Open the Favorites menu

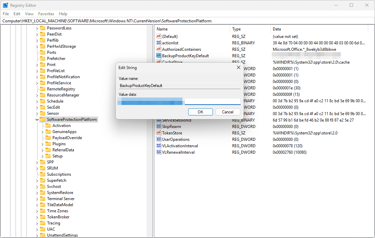46,14
